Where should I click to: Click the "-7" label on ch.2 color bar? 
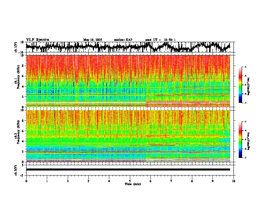point(245,158)
